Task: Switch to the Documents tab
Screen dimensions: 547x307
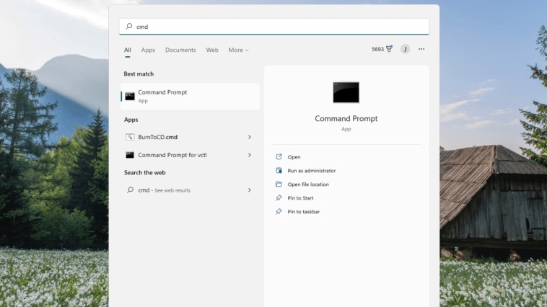Action: click(x=180, y=50)
